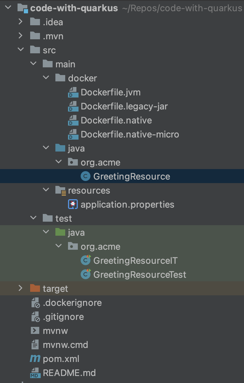Click the src folder icon
This screenshot has width=244, height=383.
35,49
